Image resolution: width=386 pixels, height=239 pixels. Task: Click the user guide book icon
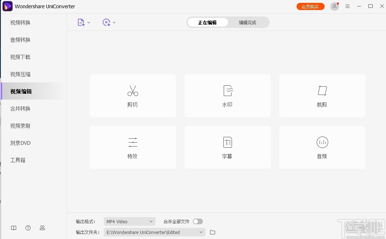(x=13, y=228)
